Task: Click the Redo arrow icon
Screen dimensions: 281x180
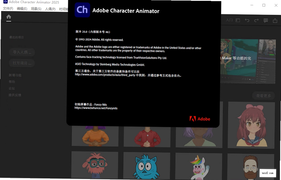Action: click(257, 20)
